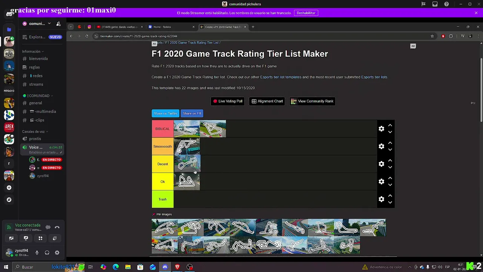Screen dimensions: 483x272
Task: Share the tier list on FB
Action: pyautogui.click(x=192, y=113)
